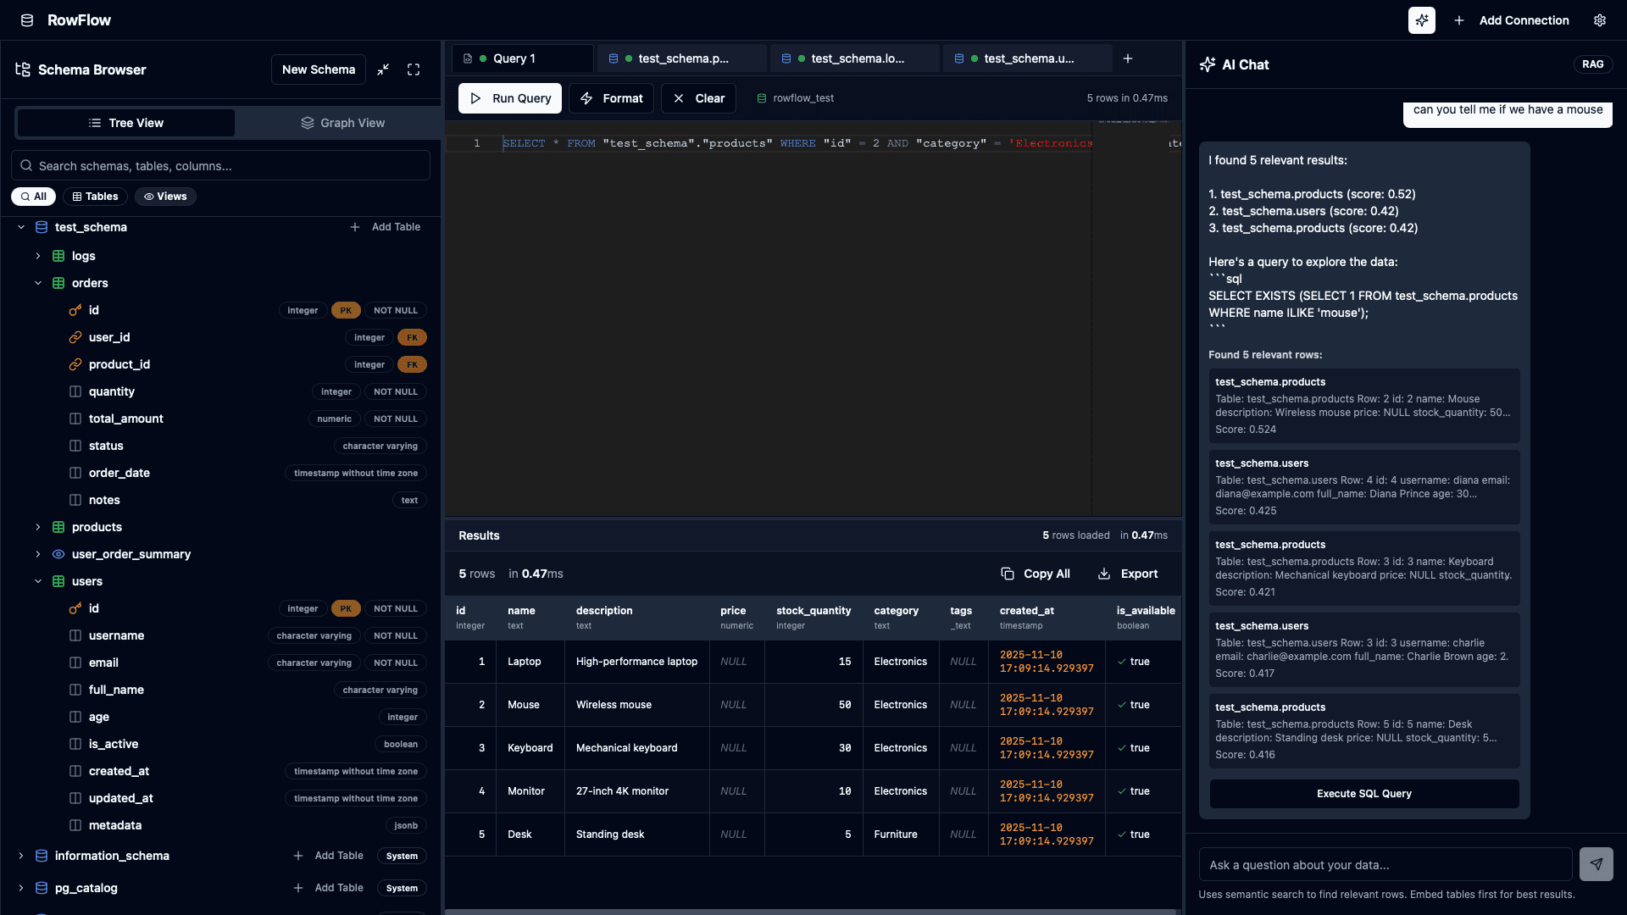Viewport: 1627px width, 915px height.
Task: Send the AI chat message
Action: (x=1597, y=864)
